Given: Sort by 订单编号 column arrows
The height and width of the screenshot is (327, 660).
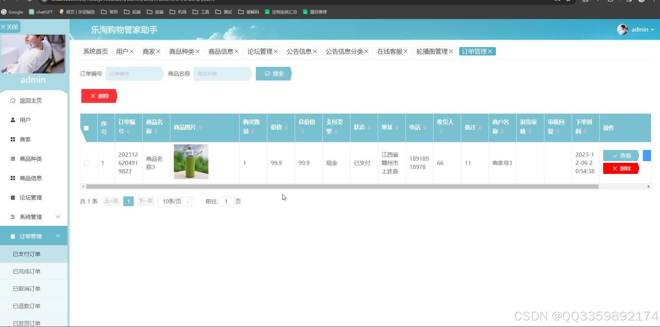Looking at the screenshot, I should click(x=128, y=132).
